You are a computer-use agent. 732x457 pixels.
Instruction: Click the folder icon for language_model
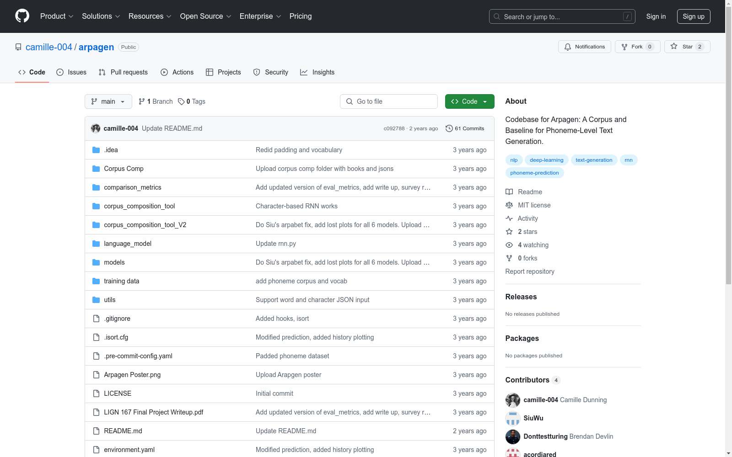click(96, 244)
